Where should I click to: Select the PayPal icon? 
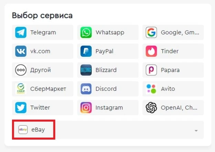(x=86, y=51)
